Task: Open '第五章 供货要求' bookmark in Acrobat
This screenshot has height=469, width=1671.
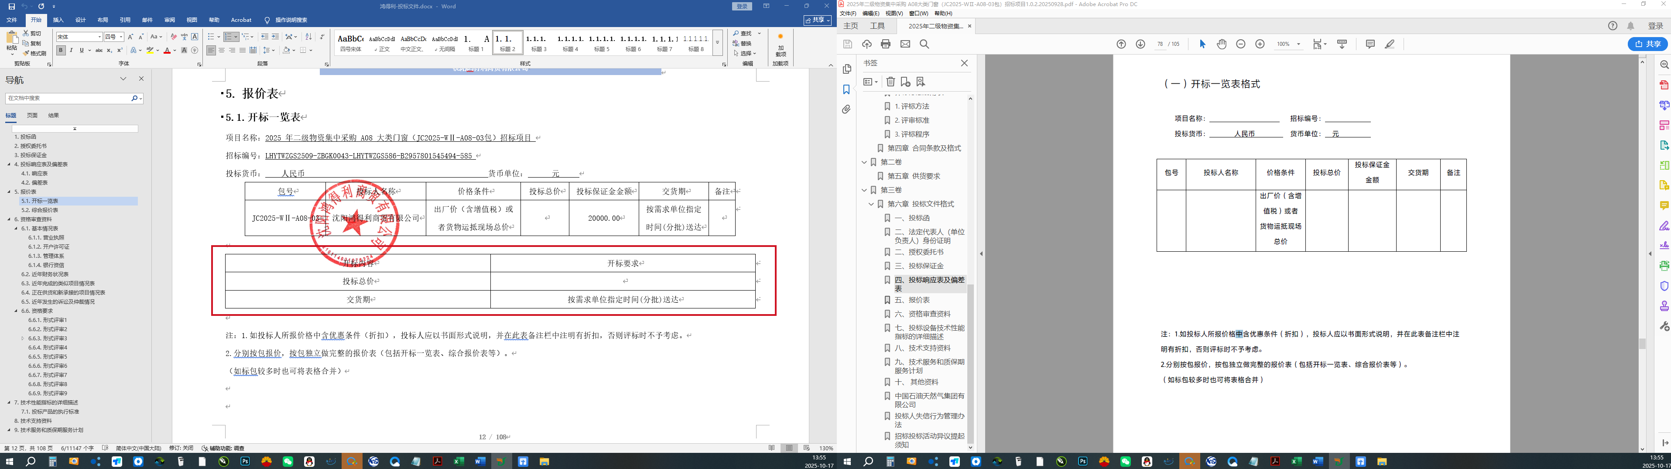Action: [x=913, y=176]
